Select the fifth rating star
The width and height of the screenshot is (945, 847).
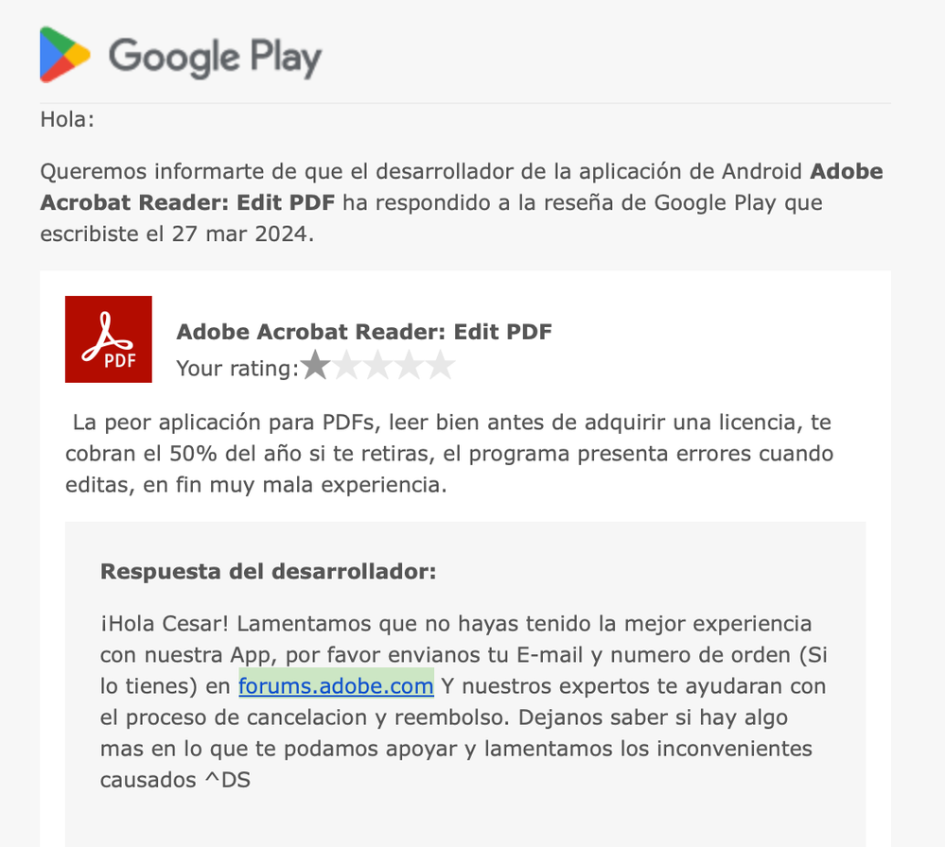pyautogui.click(x=441, y=366)
